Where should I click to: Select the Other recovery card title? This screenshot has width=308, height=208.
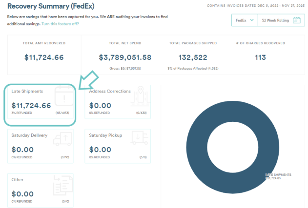pos(18,179)
